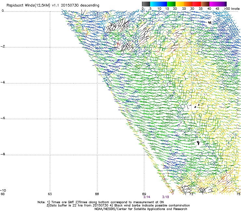Screen dimensions: 241x211
Task: Click the Rapidscat Winds title text
Action: click(x=53, y=6)
